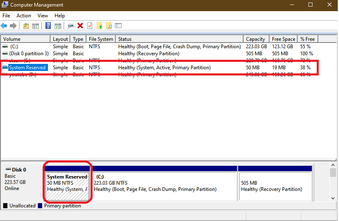The image size is (339, 221).
Task: Sort by the Volume column header
Action: tap(26, 39)
